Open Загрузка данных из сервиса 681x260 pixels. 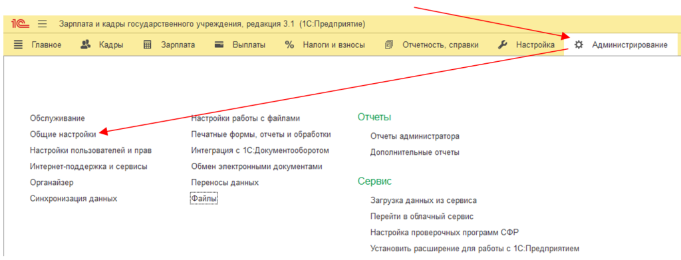coord(424,201)
